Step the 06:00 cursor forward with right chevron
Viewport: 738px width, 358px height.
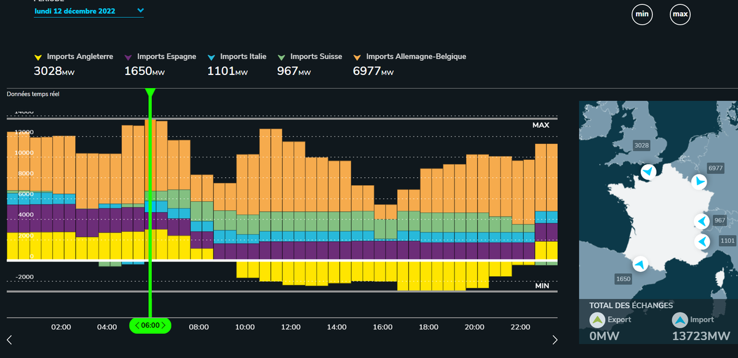tap(163, 325)
